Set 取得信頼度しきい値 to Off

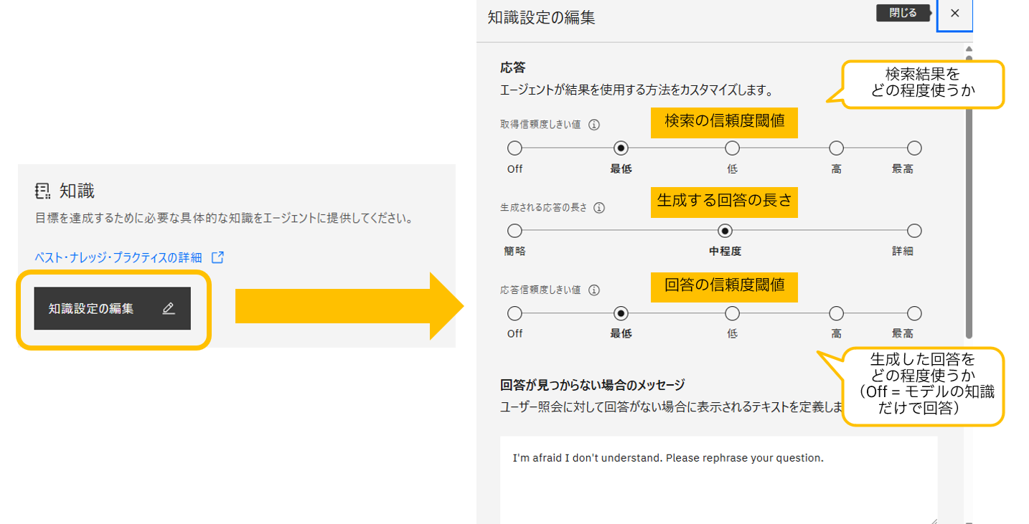[x=514, y=148]
